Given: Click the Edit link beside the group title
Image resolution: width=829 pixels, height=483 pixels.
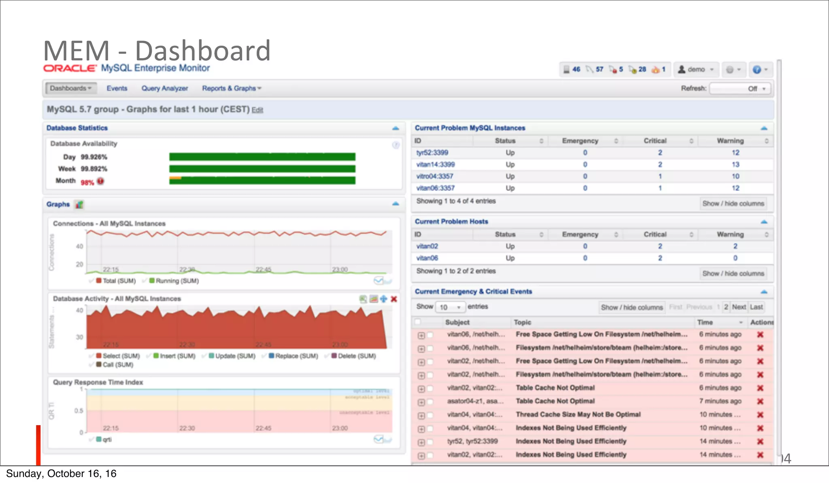Looking at the screenshot, I should (257, 110).
